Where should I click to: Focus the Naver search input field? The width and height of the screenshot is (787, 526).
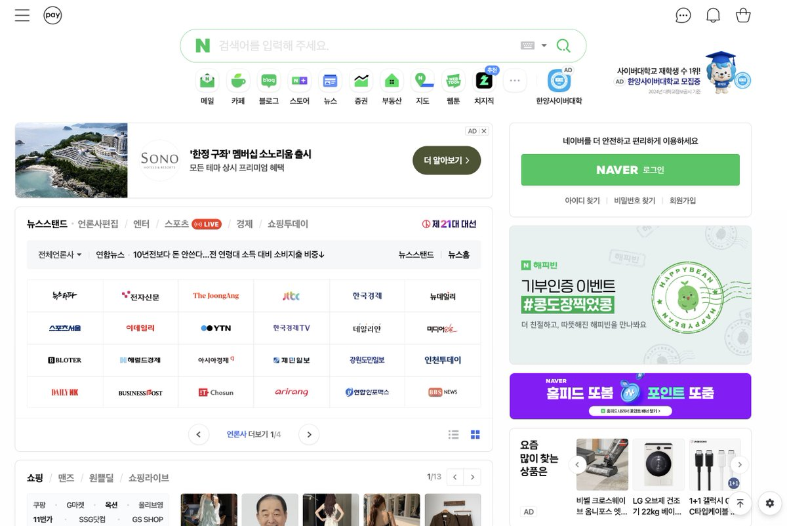[x=367, y=45]
